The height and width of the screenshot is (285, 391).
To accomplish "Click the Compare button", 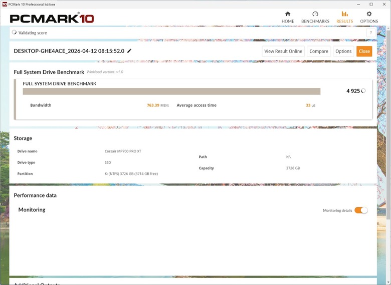I will (x=319, y=51).
